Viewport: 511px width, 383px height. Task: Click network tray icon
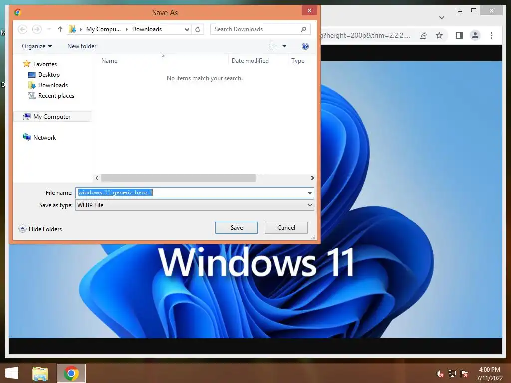[x=452, y=374]
